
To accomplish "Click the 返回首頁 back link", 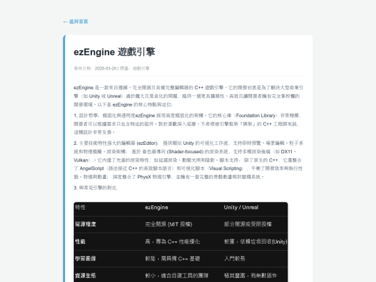I will (x=75, y=22).
